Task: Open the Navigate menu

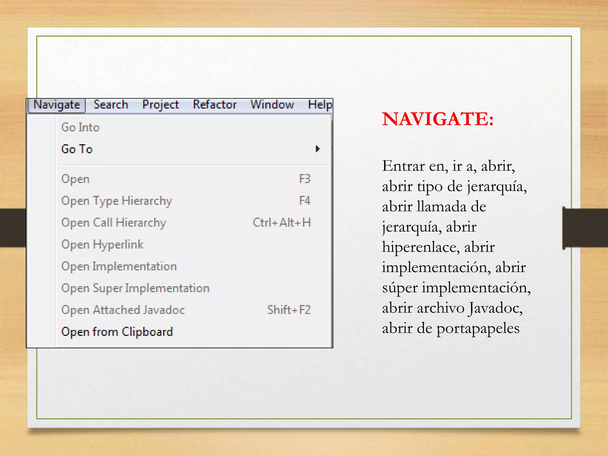Action: 56,105
